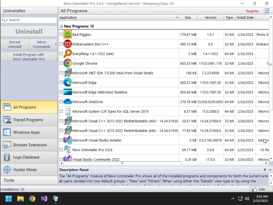Image resolution: width=273 pixels, height=205 pixels.
Task: Tick the Revo Uninstaller Pro 5.0.8 checkbox
Action: pos(61,149)
